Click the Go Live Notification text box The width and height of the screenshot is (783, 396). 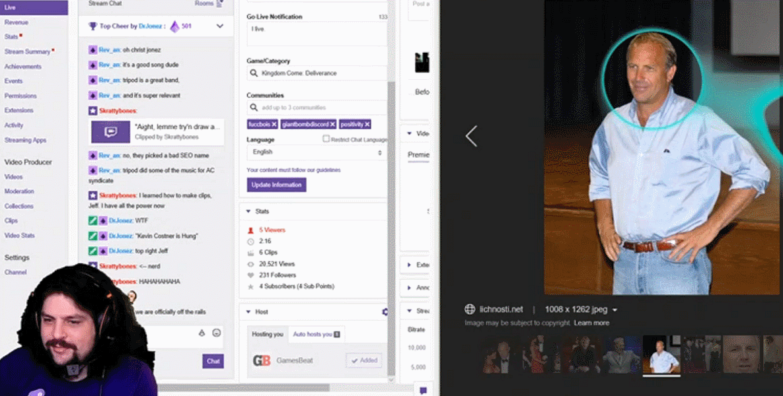pos(317,34)
